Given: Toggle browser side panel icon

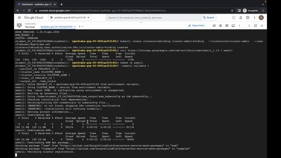Looking at the screenshot, I should pyautogui.click(x=239, y=11).
